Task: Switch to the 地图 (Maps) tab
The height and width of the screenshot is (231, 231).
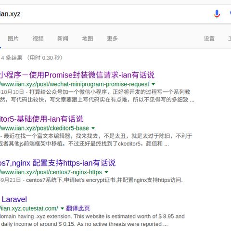Action: pos(88,38)
